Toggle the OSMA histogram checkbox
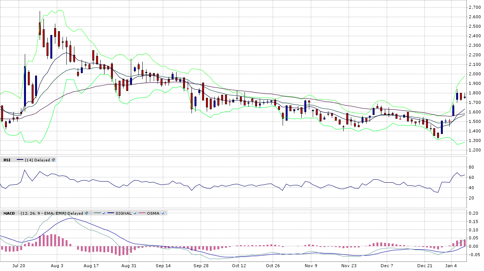 [x=162, y=213]
